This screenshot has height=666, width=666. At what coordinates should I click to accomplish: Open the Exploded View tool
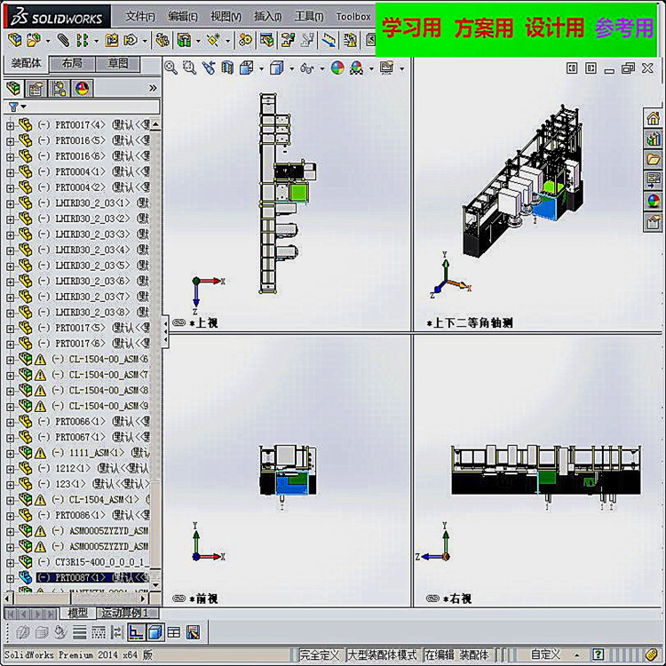pos(288,40)
